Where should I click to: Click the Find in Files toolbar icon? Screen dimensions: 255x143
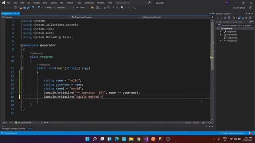92,8
